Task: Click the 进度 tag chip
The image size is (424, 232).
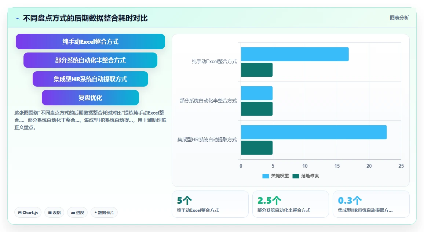Action: [78, 213]
